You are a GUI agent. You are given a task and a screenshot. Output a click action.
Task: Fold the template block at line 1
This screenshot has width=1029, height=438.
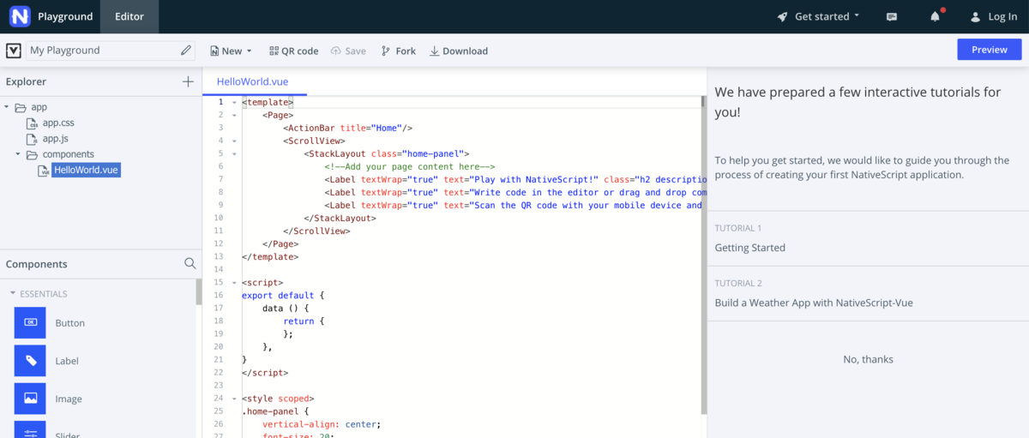(x=234, y=102)
